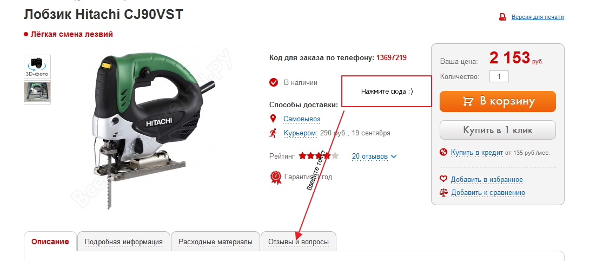Open the Подробная информация tab
Image resolution: width=603 pixels, height=261 pixels.
click(124, 242)
